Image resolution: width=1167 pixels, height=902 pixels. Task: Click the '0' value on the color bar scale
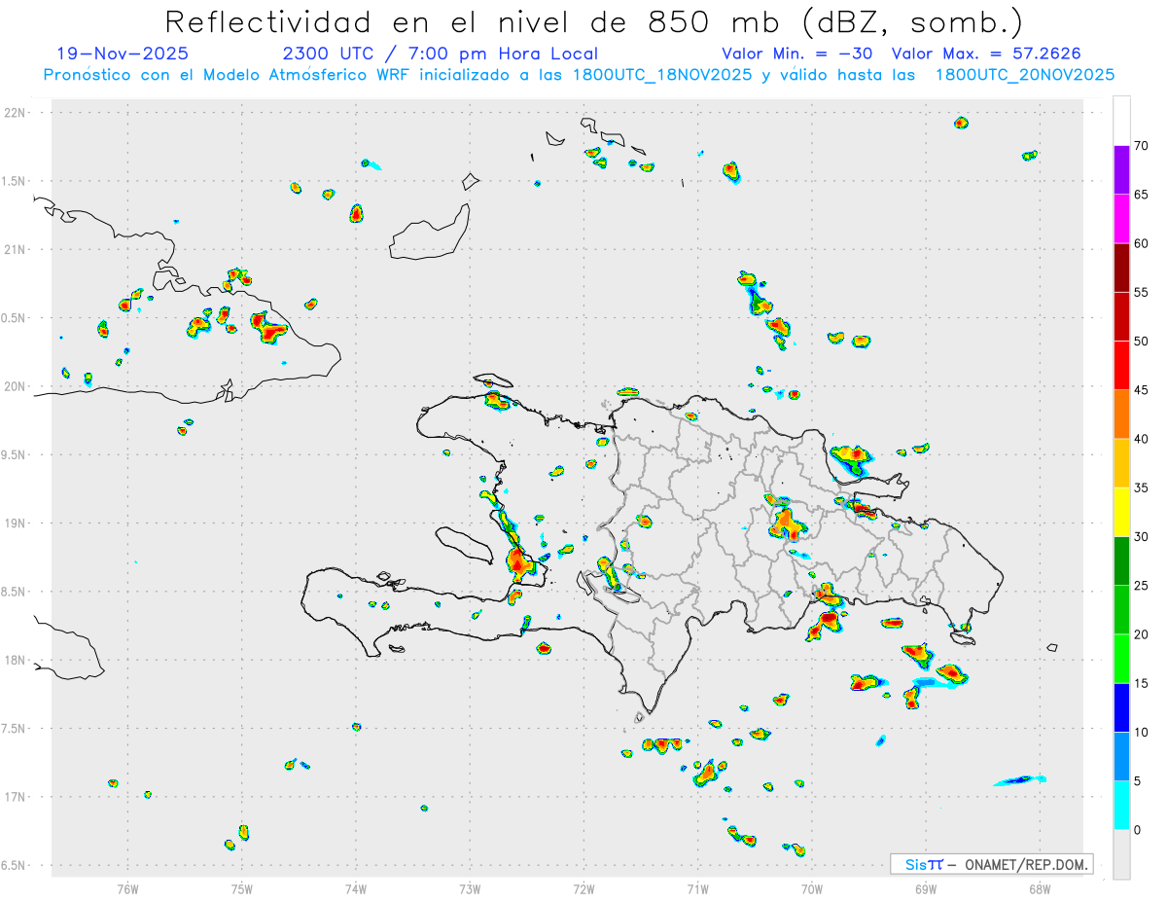1138,830
